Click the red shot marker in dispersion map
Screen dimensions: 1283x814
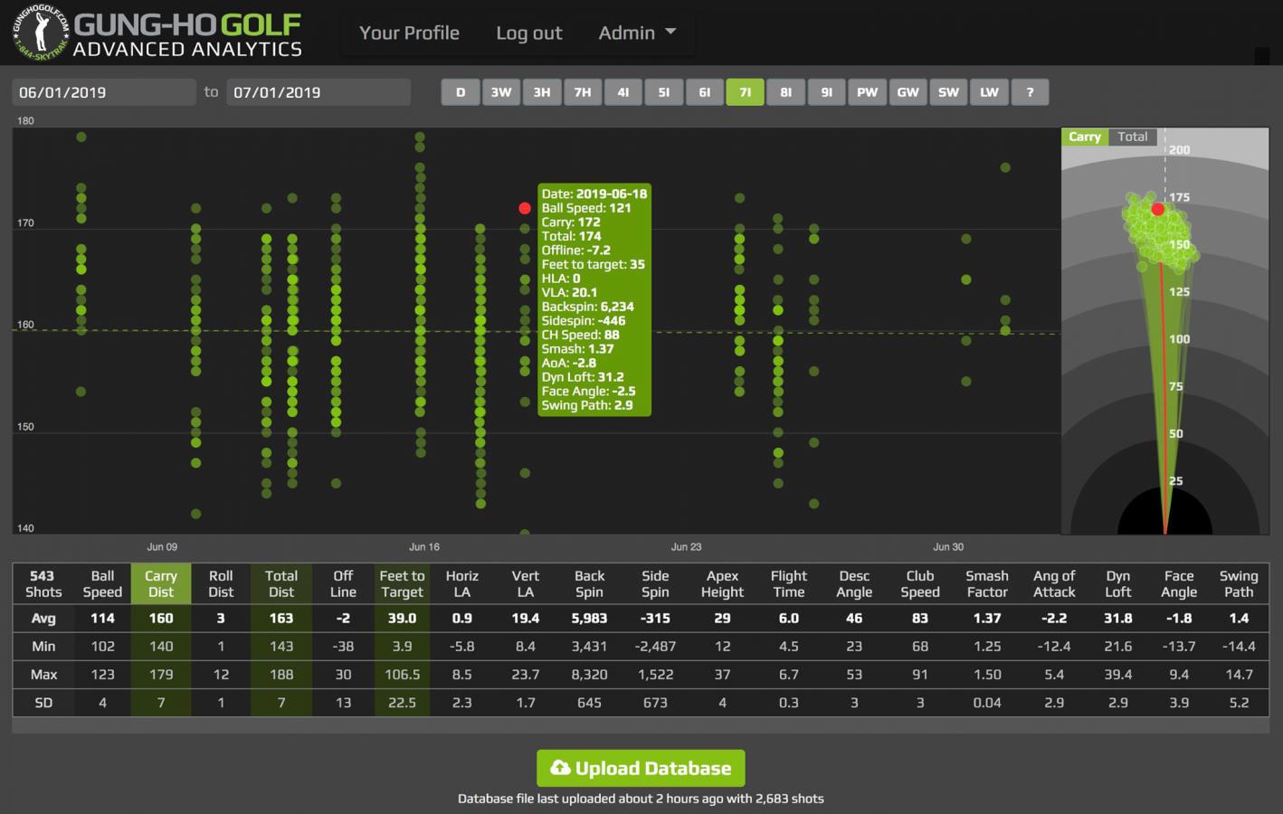point(1158,209)
